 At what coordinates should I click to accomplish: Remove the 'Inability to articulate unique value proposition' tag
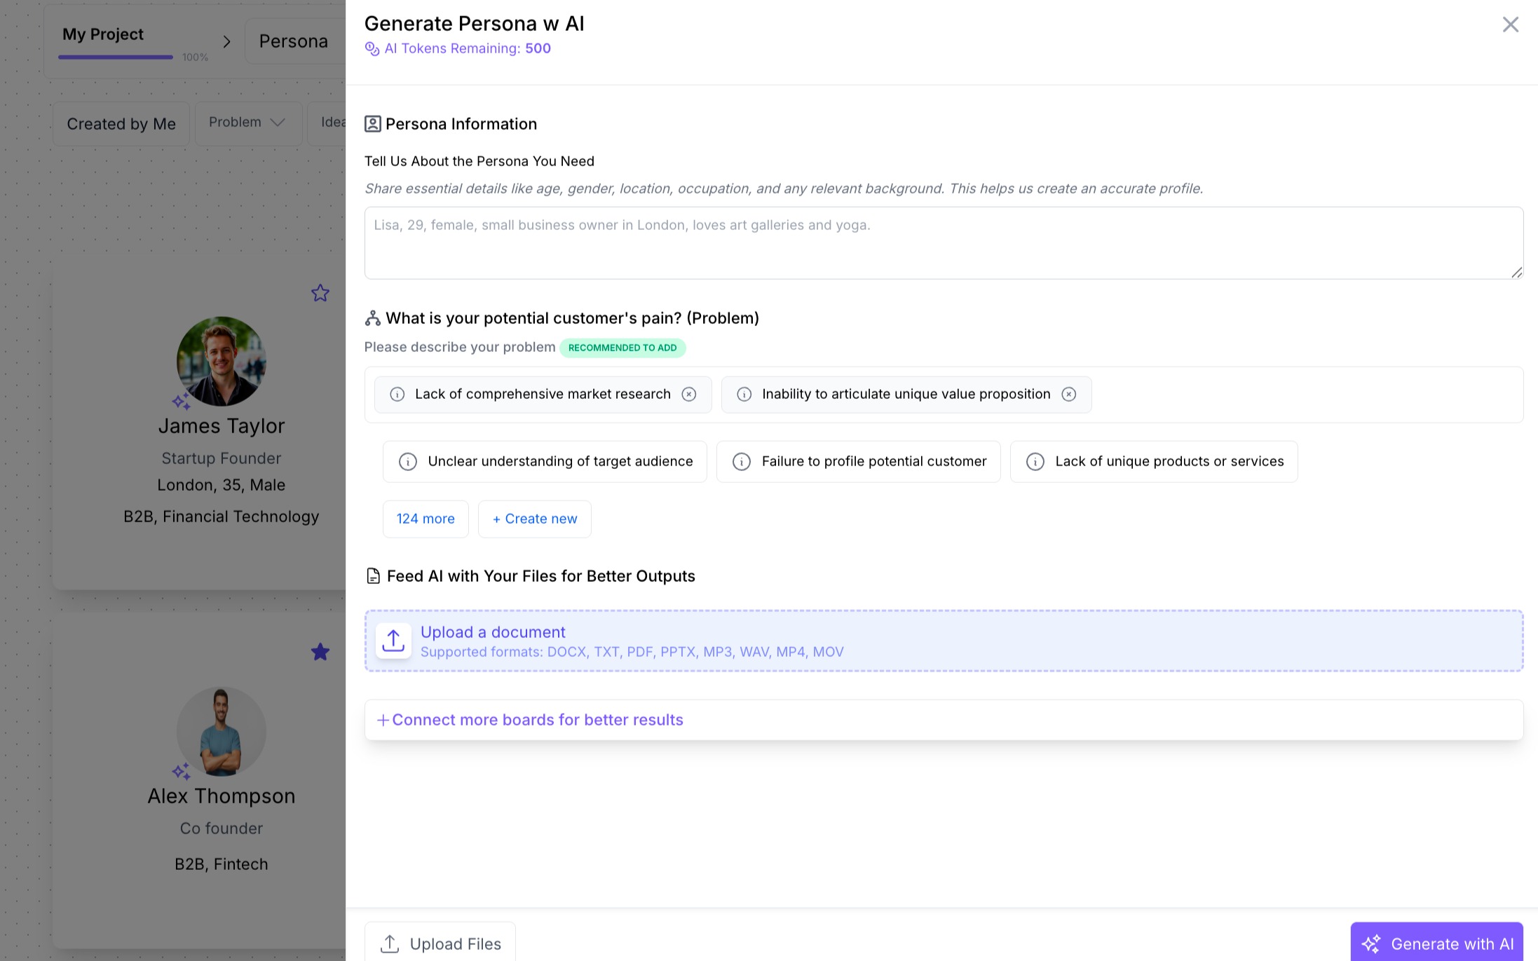point(1068,394)
